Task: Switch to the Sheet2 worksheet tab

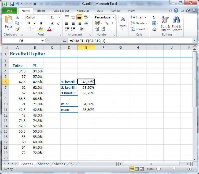Action: pos(43,164)
